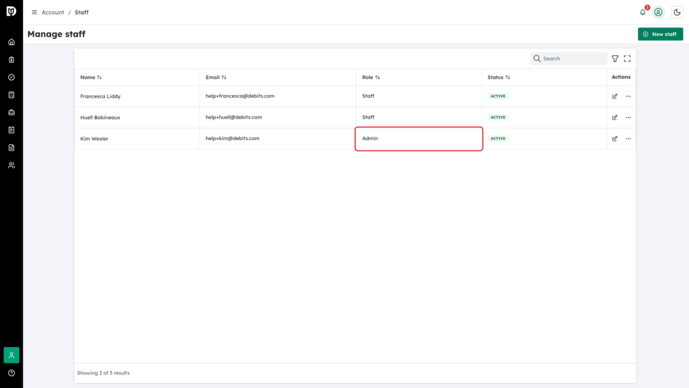This screenshot has width=689, height=388.
Task: Open the notifications bell
Action: (643, 12)
